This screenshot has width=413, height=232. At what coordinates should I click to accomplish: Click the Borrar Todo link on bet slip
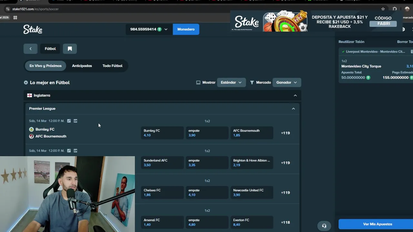click(x=405, y=42)
